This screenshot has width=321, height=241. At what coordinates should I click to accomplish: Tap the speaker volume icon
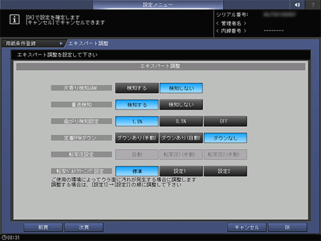pyautogui.click(x=297, y=4)
